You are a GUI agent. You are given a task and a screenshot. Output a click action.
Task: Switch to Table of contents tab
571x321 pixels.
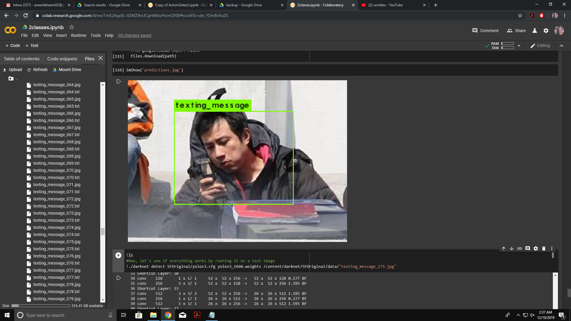(21, 59)
